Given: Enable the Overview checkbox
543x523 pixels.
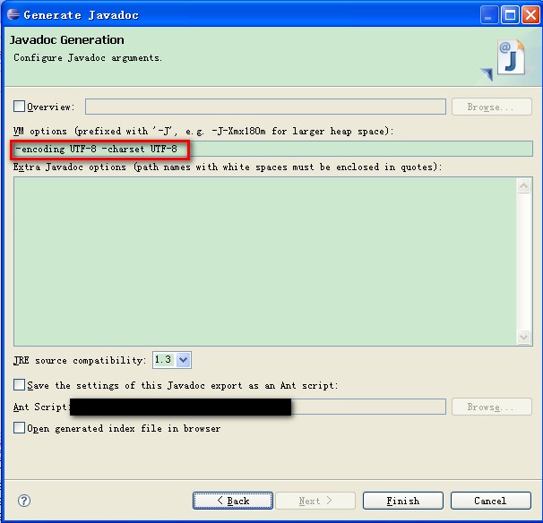Looking at the screenshot, I should 19,107.
